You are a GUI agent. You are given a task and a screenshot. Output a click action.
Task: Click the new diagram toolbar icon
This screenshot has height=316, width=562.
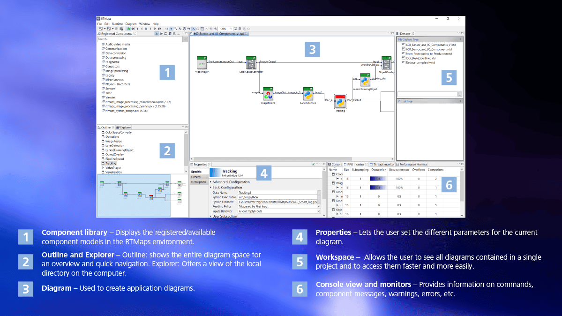tap(100, 29)
